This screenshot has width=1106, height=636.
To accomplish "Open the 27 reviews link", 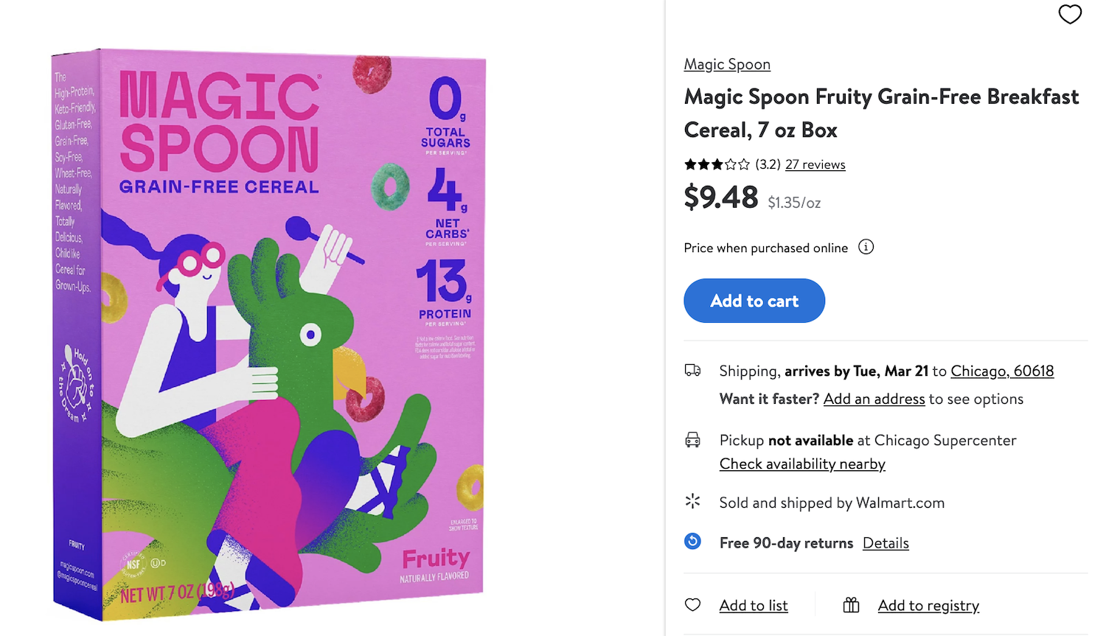I will [815, 164].
